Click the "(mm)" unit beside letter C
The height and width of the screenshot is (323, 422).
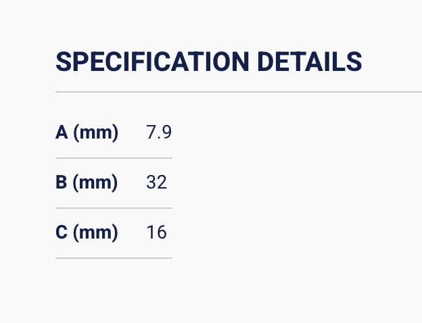tap(95, 232)
